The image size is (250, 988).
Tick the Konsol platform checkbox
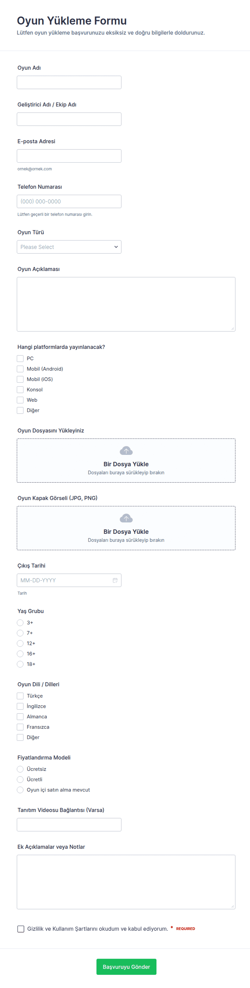(x=20, y=389)
